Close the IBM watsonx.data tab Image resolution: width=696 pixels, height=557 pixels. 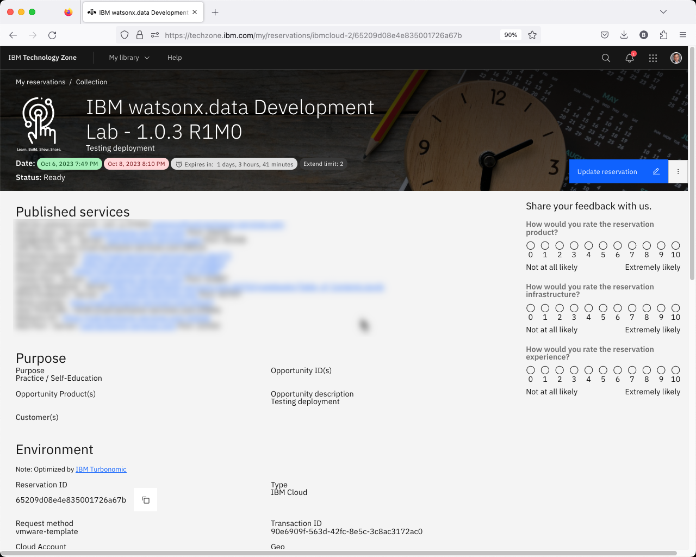click(x=196, y=12)
